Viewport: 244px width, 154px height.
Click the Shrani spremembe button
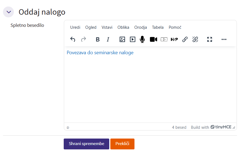coord(86,144)
